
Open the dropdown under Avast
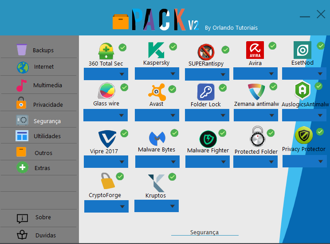click(x=157, y=115)
